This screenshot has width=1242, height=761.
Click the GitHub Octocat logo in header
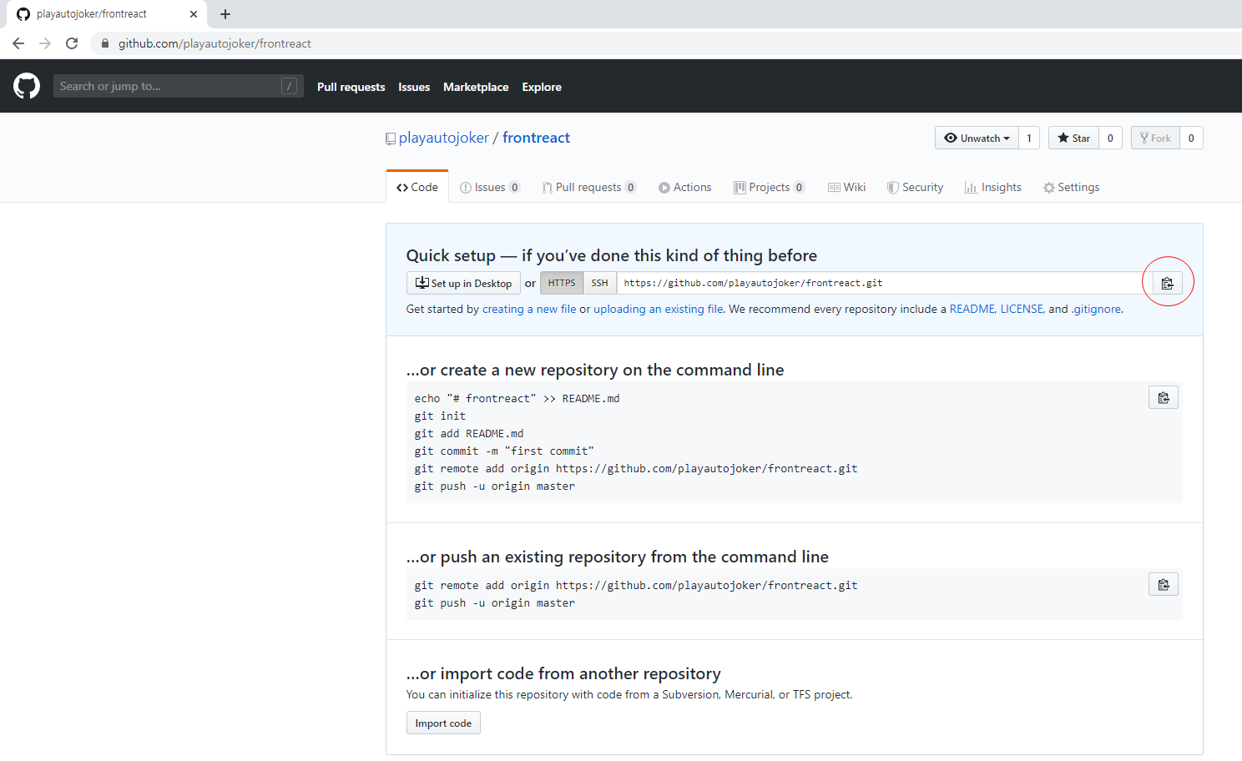[27, 86]
